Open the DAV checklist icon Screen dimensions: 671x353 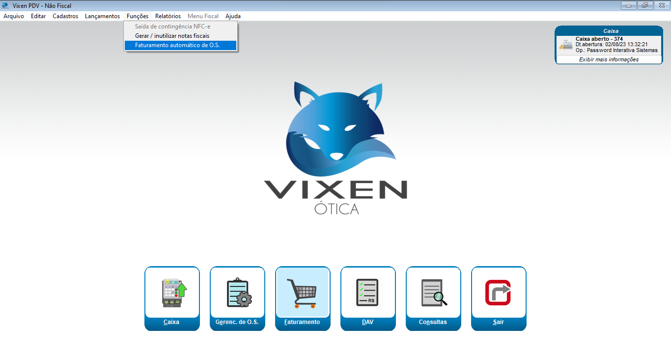(366, 293)
